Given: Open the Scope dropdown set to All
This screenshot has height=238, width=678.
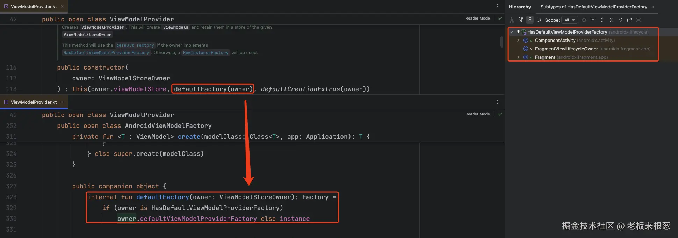Looking at the screenshot, I should tap(569, 20).
